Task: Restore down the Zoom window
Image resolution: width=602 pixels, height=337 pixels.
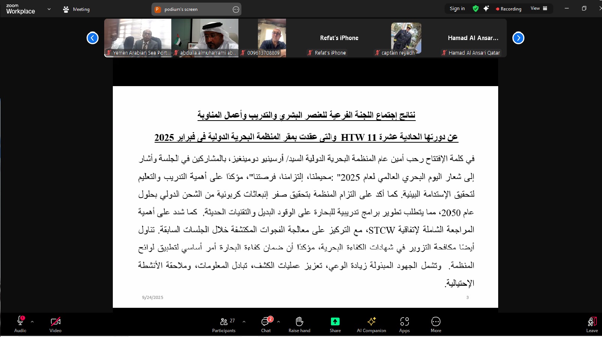Action: coord(584,8)
